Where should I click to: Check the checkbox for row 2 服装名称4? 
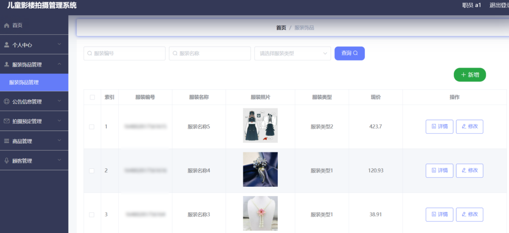[92, 171]
